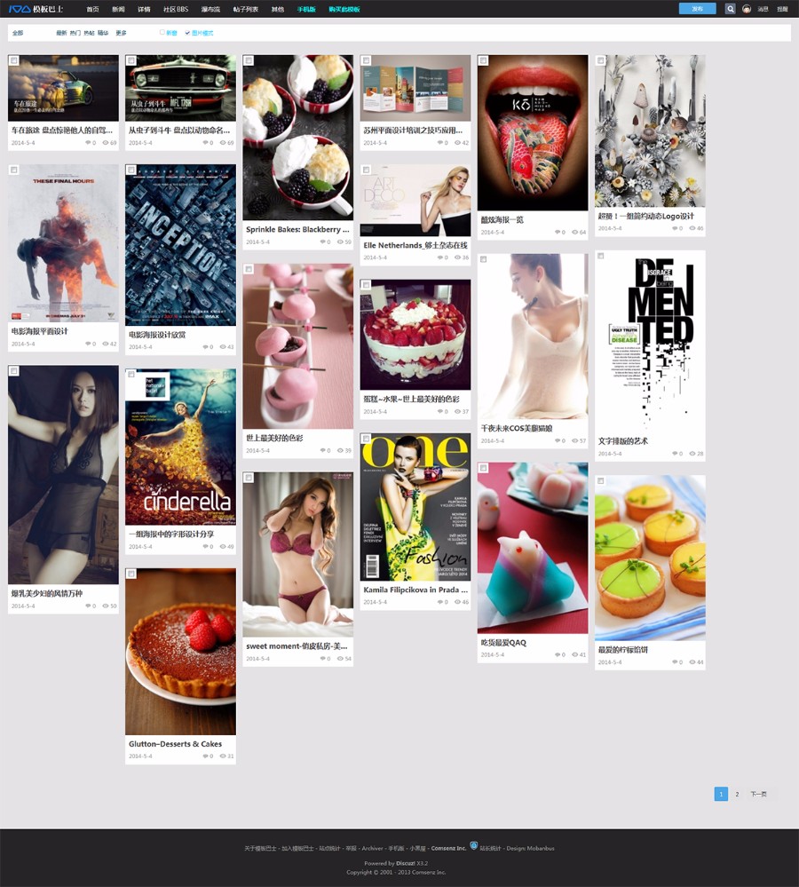799x887 pixels.
Task: Open 详情 in the top navigation
Action: 144,9
